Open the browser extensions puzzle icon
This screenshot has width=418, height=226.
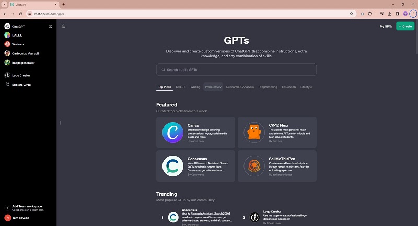pos(370,14)
